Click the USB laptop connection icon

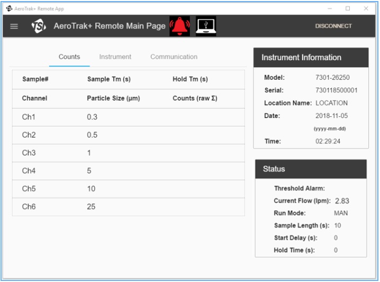[x=205, y=26]
